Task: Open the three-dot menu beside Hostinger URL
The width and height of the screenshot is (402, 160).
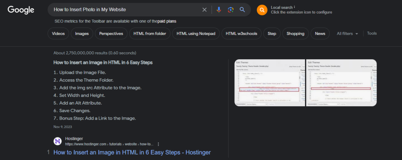Action: pyautogui.click(x=159, y=144)
